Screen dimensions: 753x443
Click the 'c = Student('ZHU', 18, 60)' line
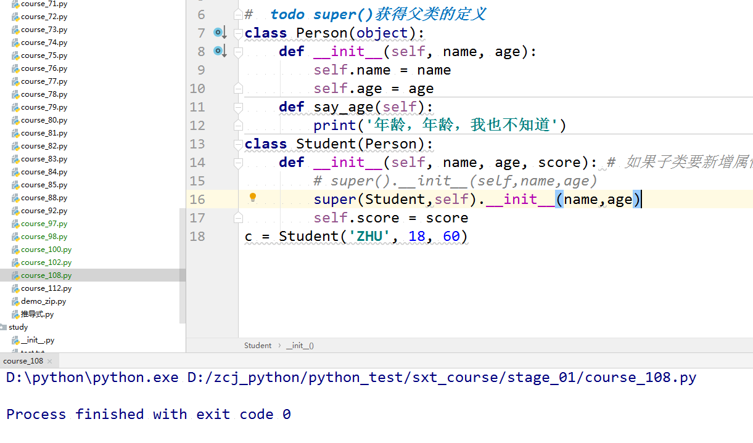356,236
